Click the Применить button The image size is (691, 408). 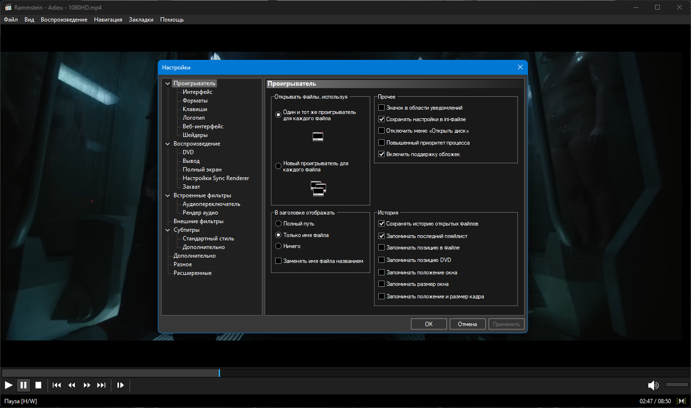click(506, 324)
